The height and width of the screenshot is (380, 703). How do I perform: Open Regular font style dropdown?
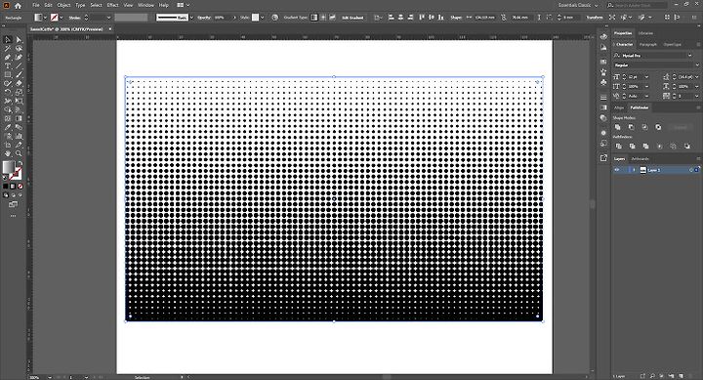[x=697, y=65]
